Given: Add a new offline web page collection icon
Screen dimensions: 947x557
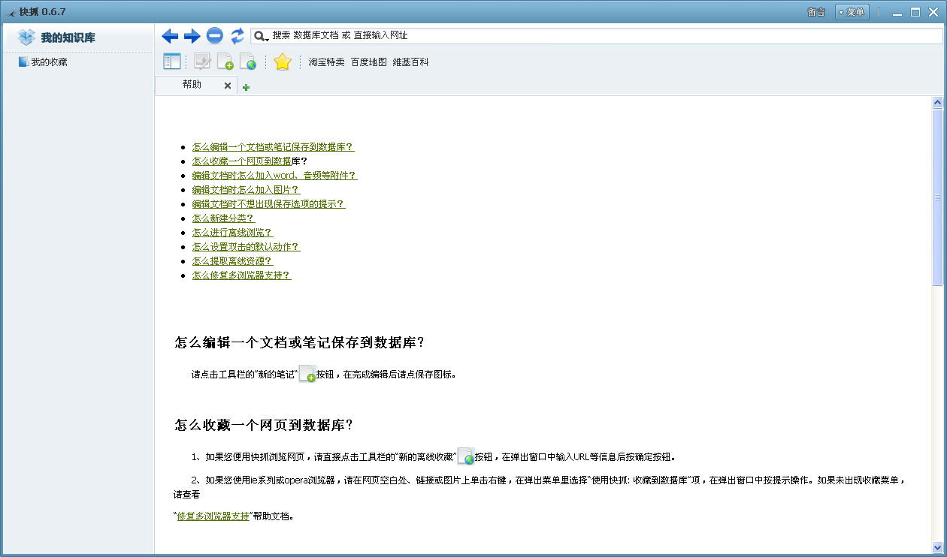Looking at the screenshot, I should point(247,62).
